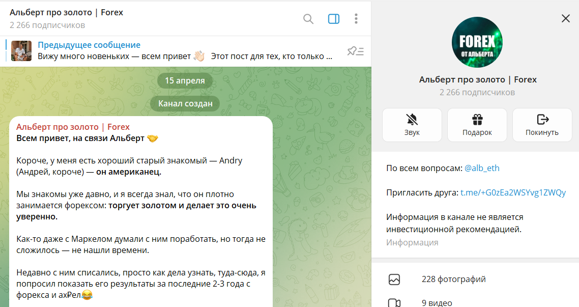579x307 pixels.
Task: Click the Подарок gift button
Action: coord(477,125)
